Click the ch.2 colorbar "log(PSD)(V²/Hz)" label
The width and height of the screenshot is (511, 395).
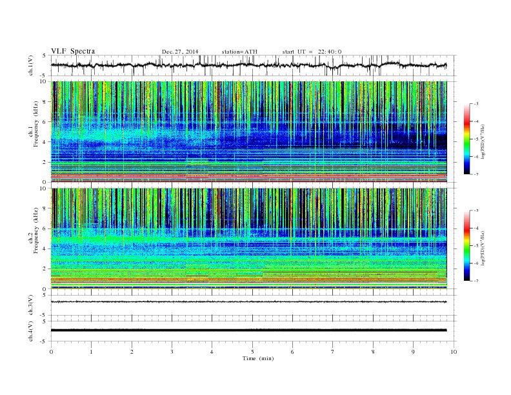(x=483, y=248)
